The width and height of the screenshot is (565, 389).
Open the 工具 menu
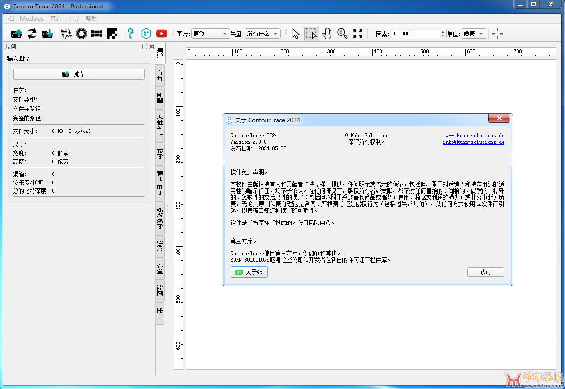click(74, 19)
